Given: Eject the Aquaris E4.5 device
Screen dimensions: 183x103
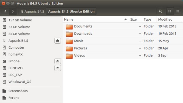Looking at the screenshot, I should (x=58, y=41).
